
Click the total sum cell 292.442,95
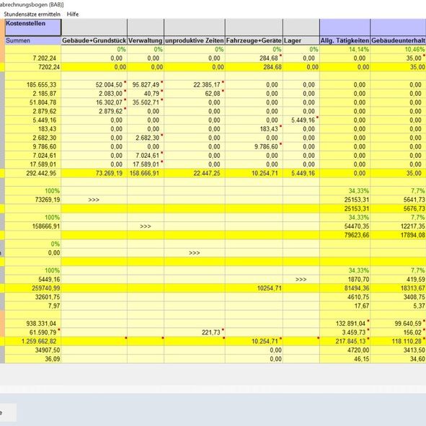(x=33, y=173)
